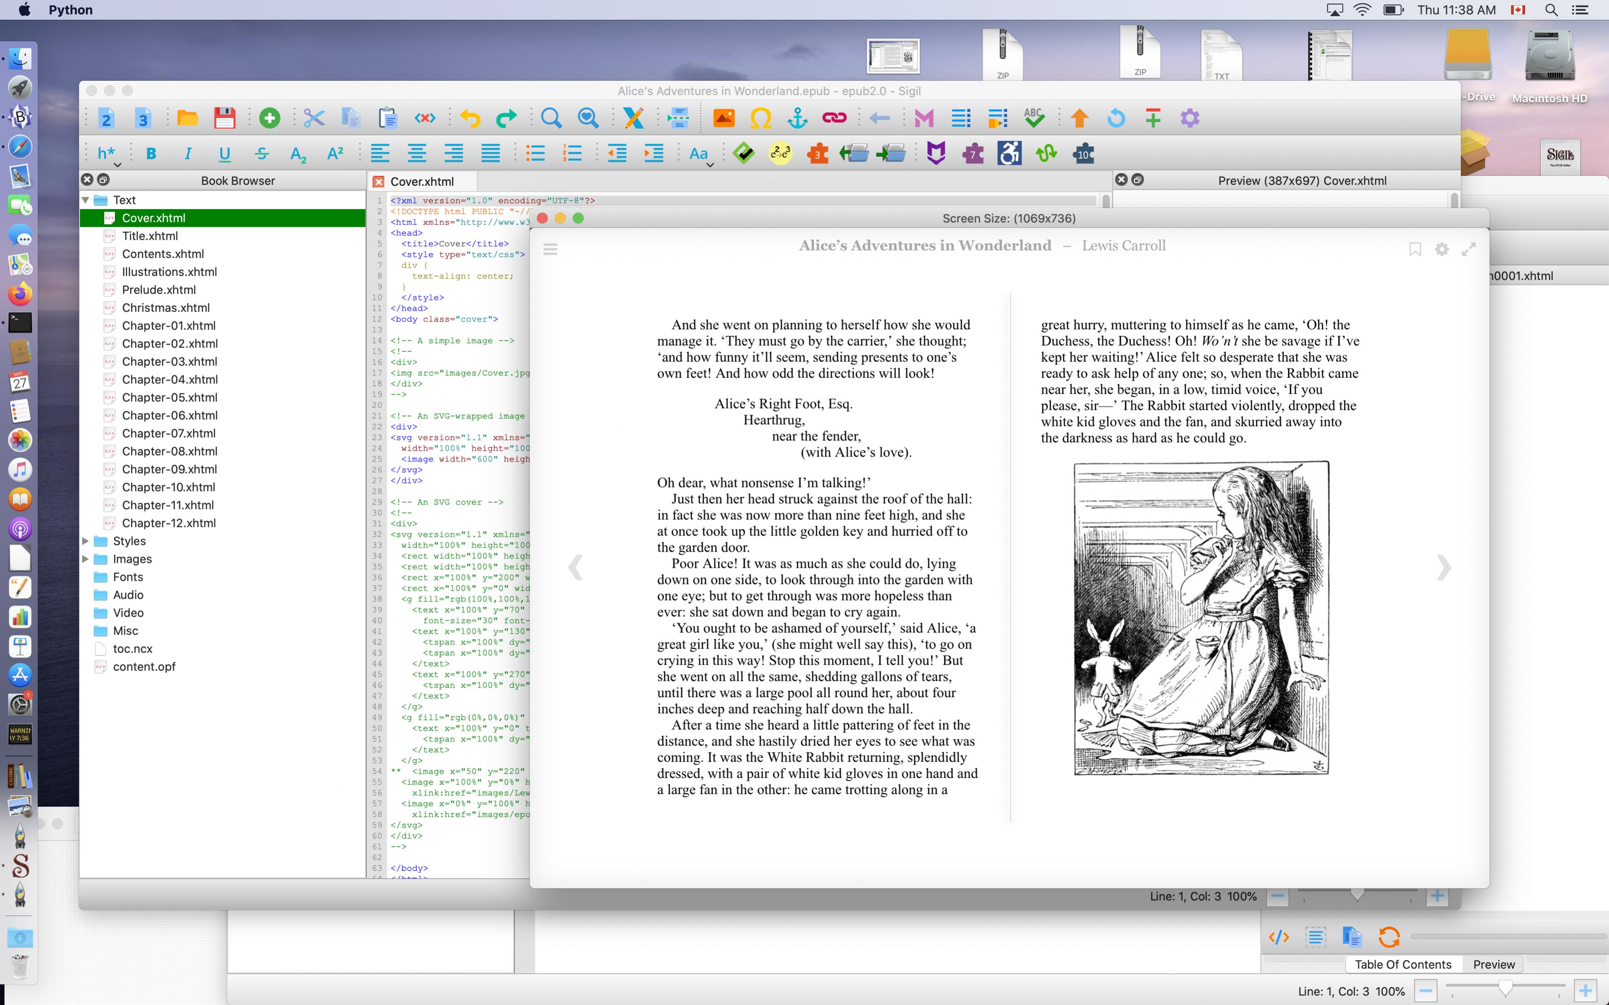
Task: Toggle Bold formatting button
Action: point(151,154)
